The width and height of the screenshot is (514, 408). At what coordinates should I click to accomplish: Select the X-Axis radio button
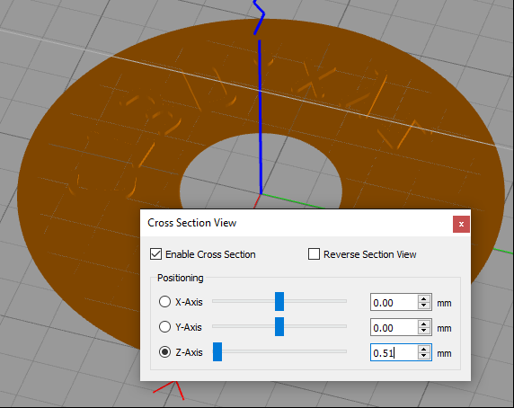(164, 301)
